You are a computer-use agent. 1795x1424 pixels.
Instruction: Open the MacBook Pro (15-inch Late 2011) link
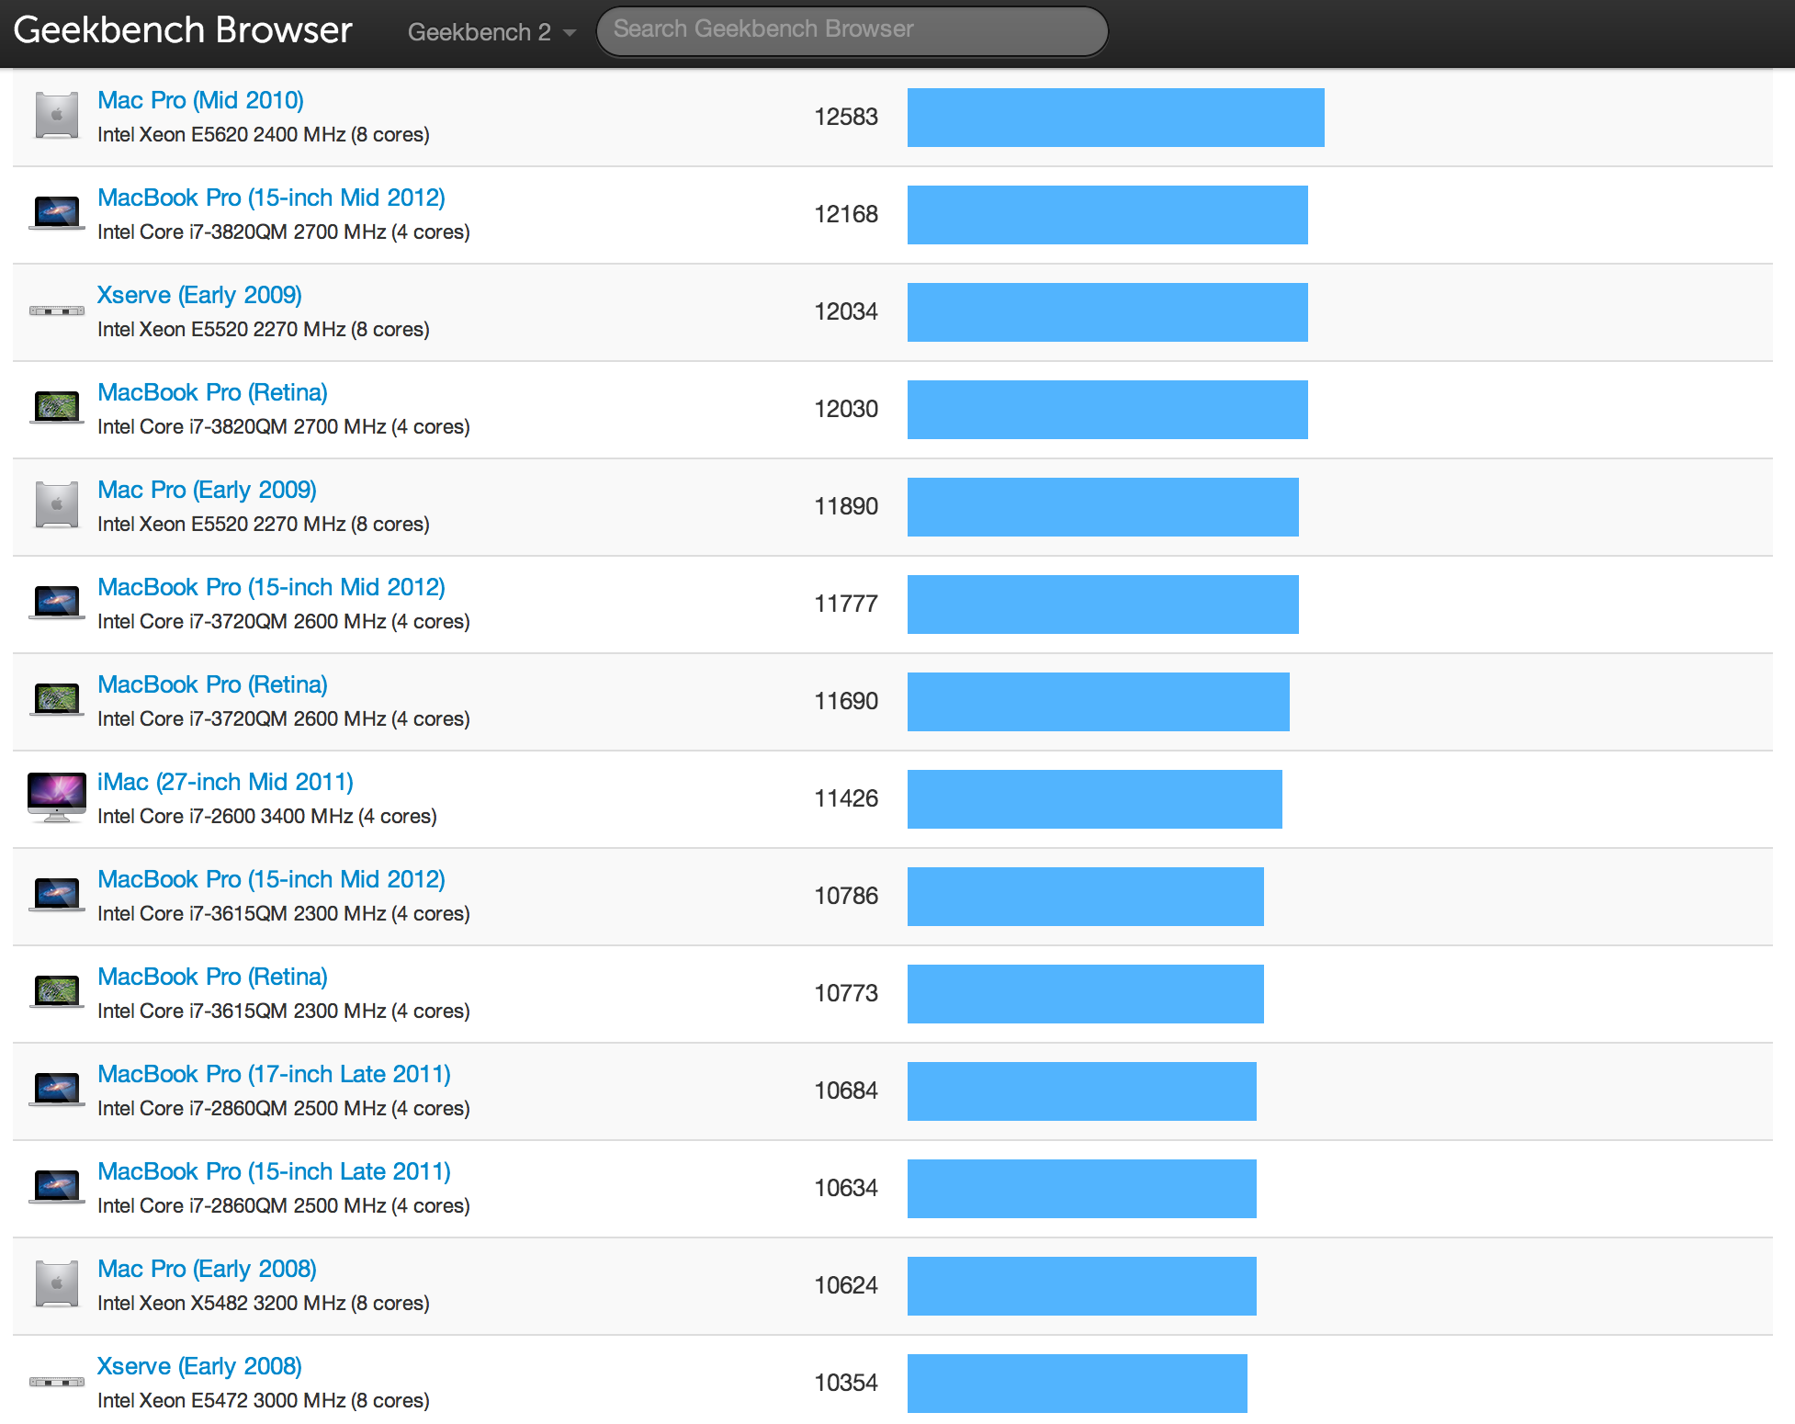[x=274, y=1171]
